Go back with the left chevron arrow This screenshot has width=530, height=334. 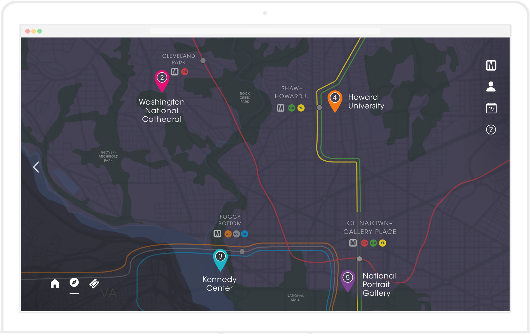click(36, 167)
